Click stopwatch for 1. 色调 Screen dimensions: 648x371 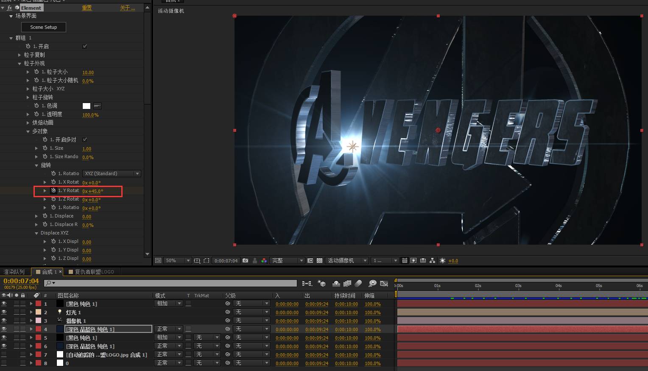tap(36, 106)
